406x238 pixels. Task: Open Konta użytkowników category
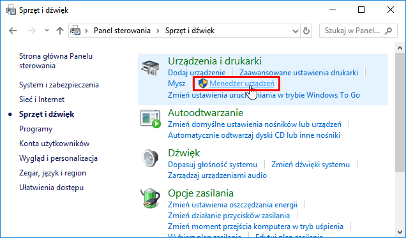pyautogui.click(x=54, y=144)
